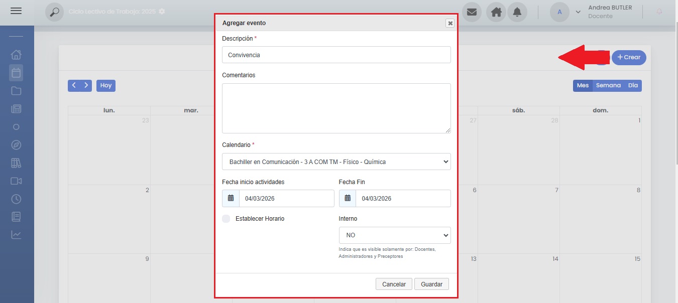Open the books library icon in the sidebar
The height and width of the screenshot is (303, 678).
(x=16, y=163)
